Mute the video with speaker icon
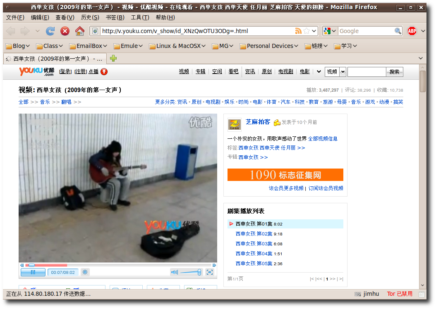The height and width of the screenshot is (309, 436). point(175,272)
